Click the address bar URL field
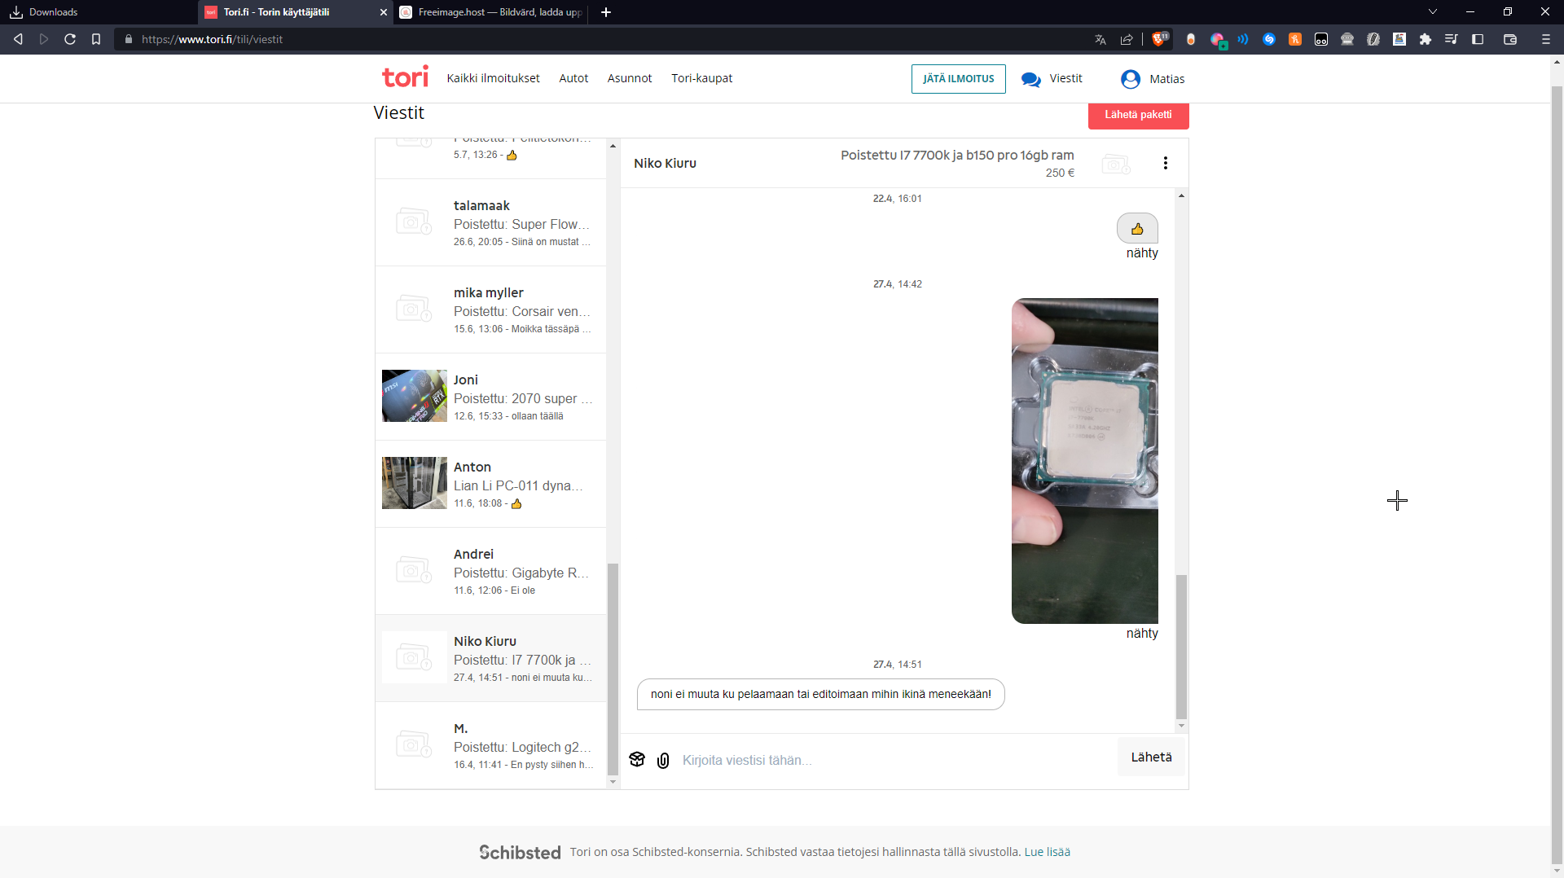1564x878 pixels. (x=603, y=39)
